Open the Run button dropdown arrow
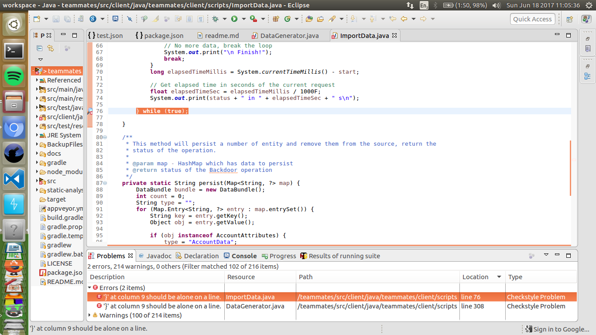 tap(243, 19)
